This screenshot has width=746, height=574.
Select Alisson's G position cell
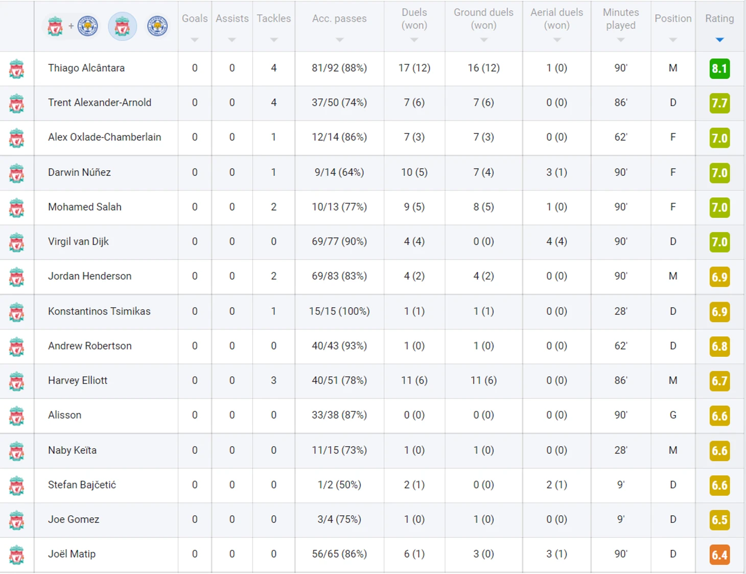pos(673,415)
